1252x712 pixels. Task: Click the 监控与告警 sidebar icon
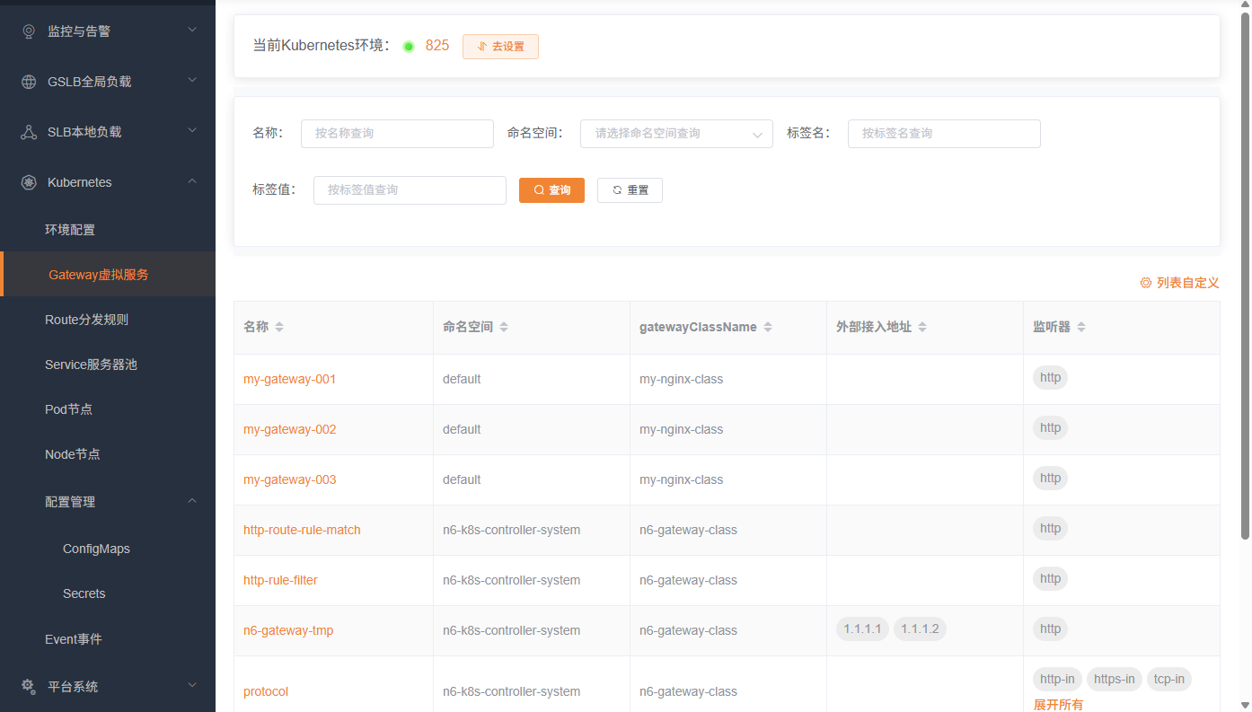point(29,31)
